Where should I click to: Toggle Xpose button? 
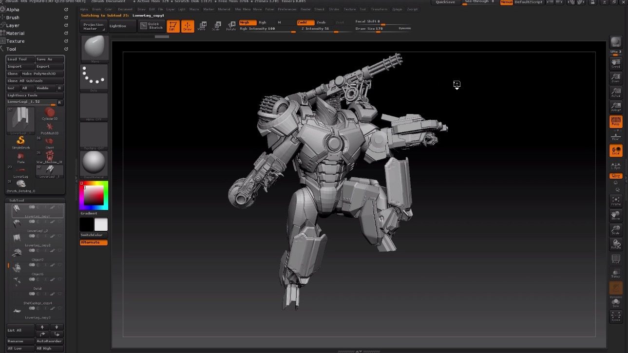click(x=616, y=316)
